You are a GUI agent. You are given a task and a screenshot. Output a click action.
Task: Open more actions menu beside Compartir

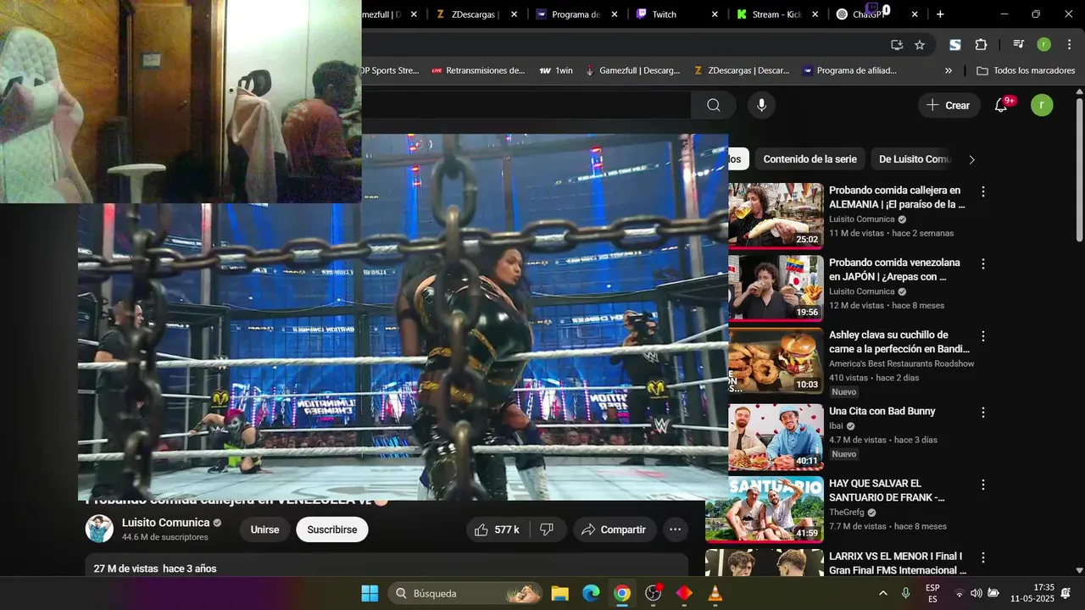(x=675, y=530)
